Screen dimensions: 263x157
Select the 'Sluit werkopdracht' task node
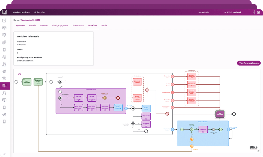coord(220,114)
